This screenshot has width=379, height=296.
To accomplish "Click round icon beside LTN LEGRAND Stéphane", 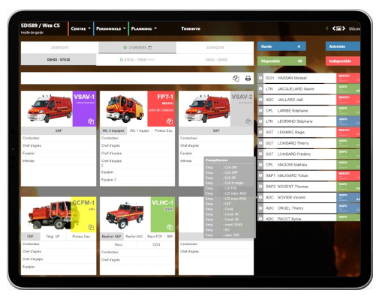I will [x=260, y=121].
